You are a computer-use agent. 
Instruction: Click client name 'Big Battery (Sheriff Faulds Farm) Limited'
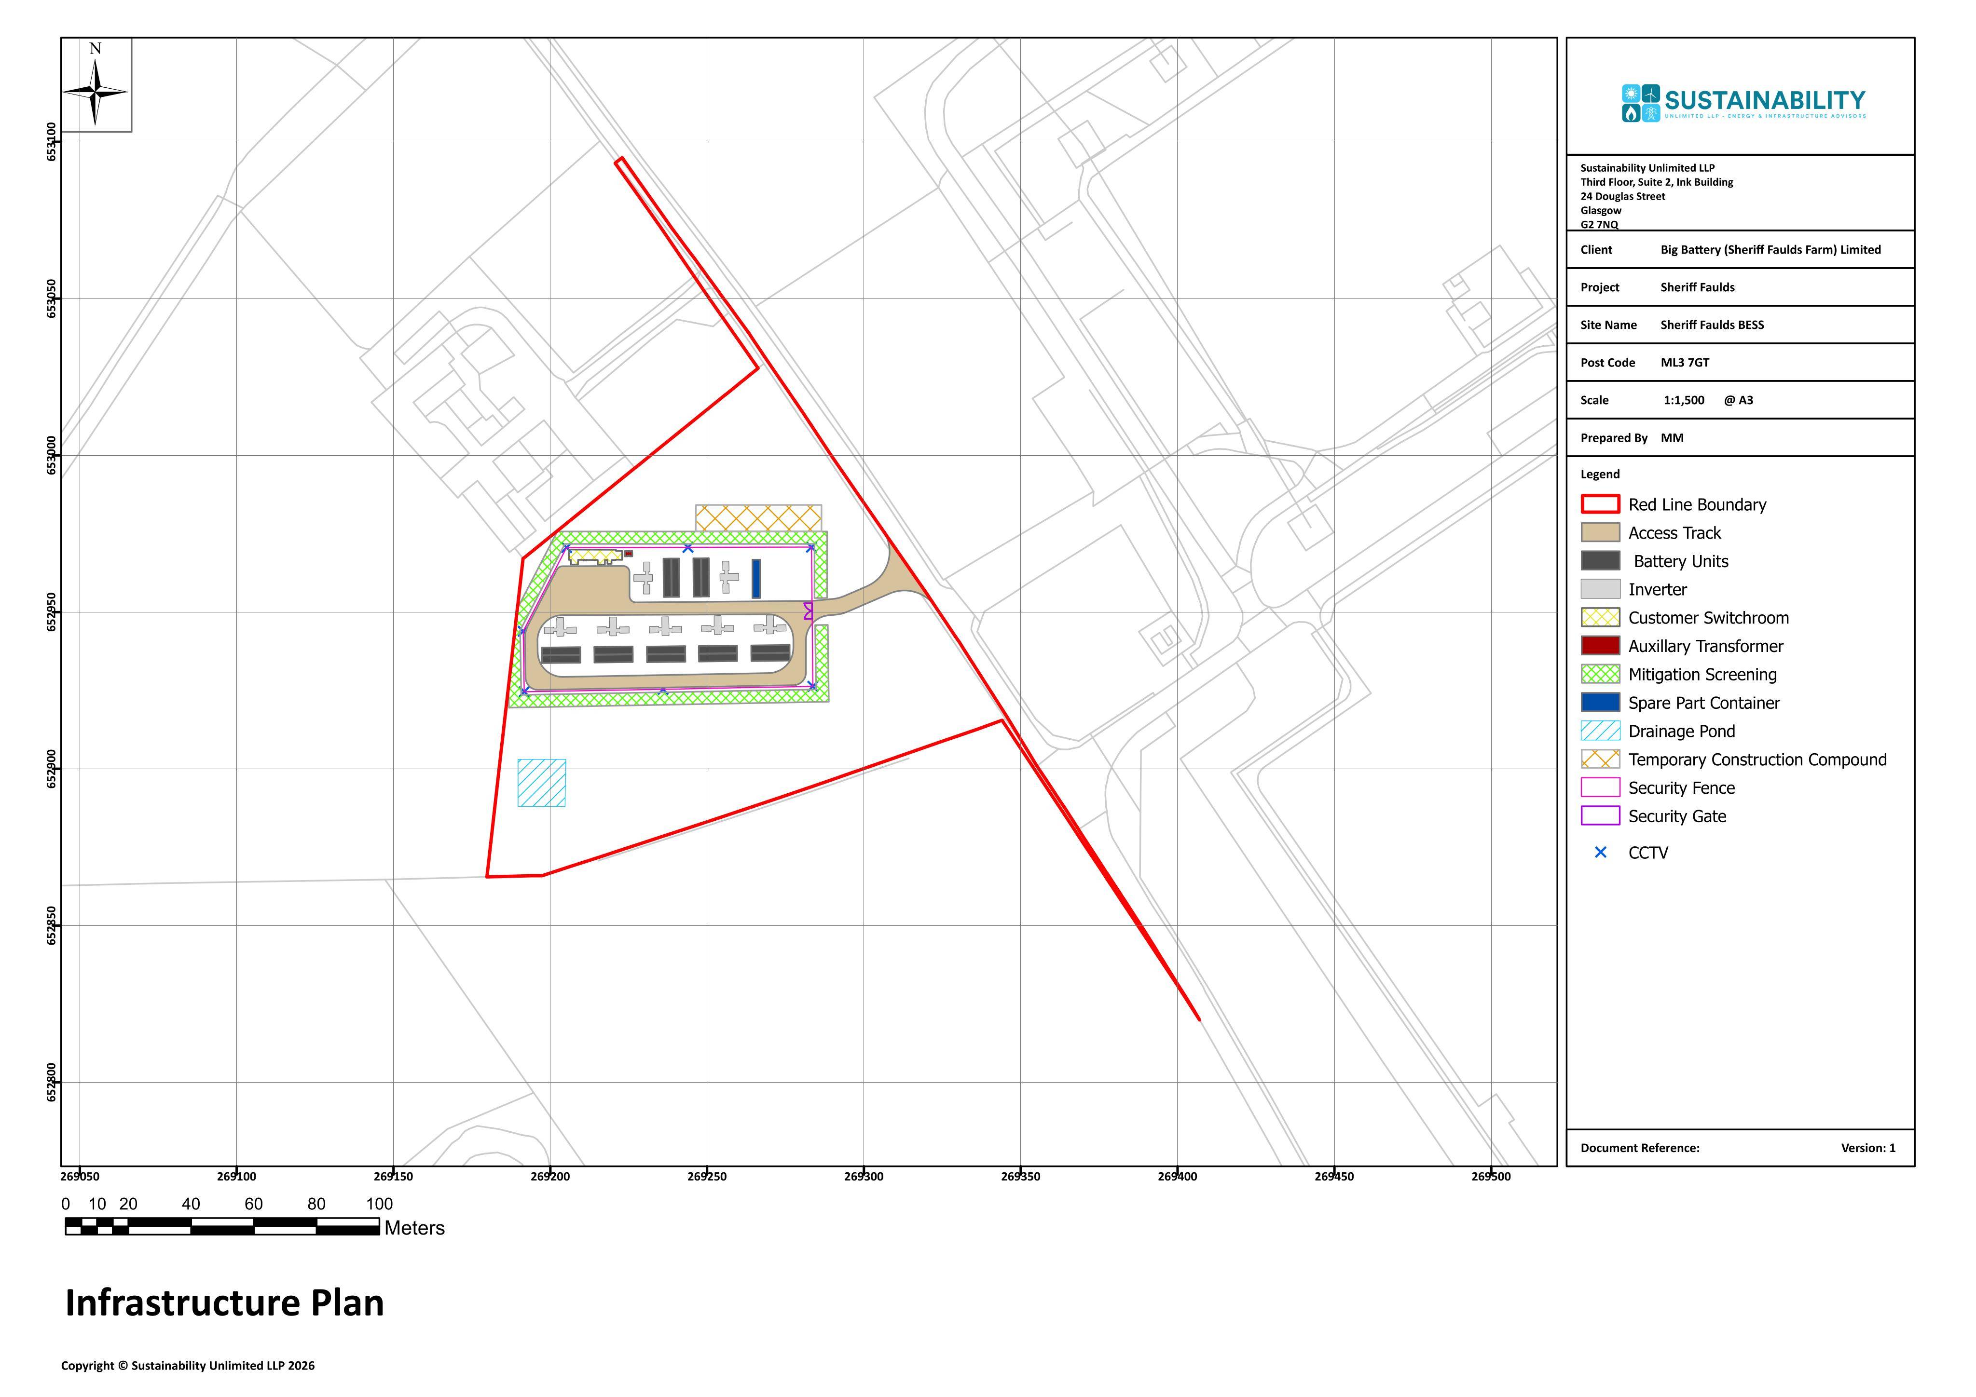click(1770, 249)
